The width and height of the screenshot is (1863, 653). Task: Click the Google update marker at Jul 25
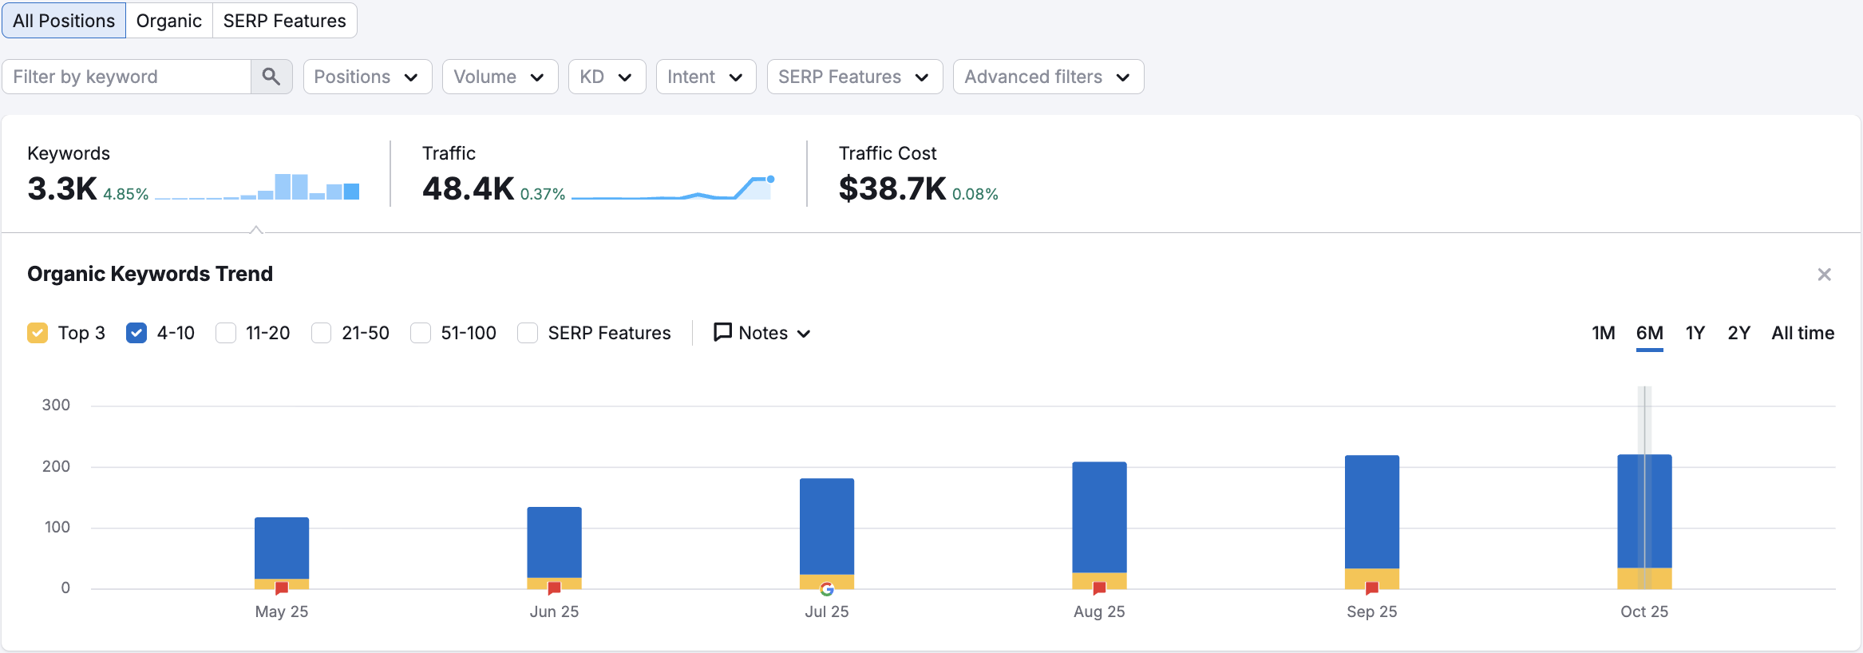(x=827, y=589)
